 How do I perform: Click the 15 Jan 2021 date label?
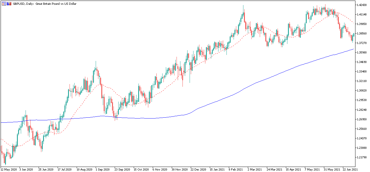[x=218, y=169]
